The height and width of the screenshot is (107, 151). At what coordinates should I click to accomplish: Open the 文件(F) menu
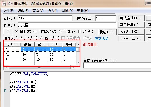point(8,11)
